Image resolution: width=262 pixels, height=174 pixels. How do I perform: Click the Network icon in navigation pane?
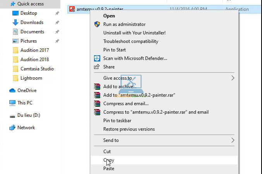[12, 128]
